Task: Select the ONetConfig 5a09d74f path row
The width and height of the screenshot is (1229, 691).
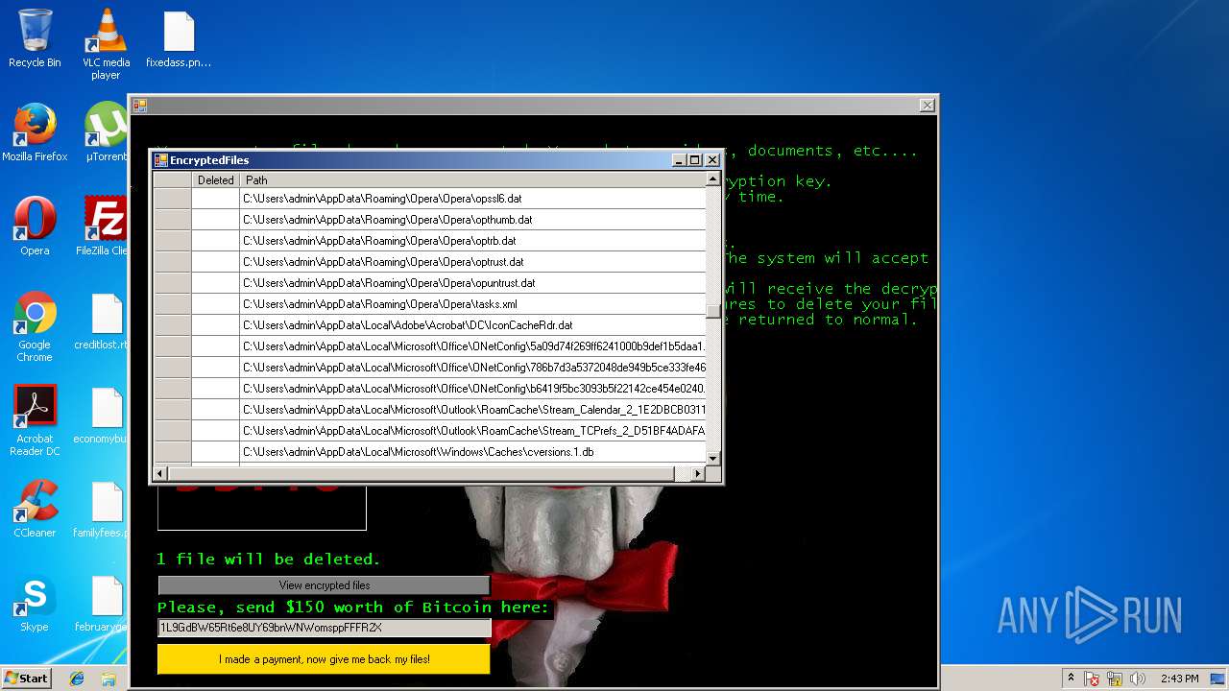Action: 472,346
